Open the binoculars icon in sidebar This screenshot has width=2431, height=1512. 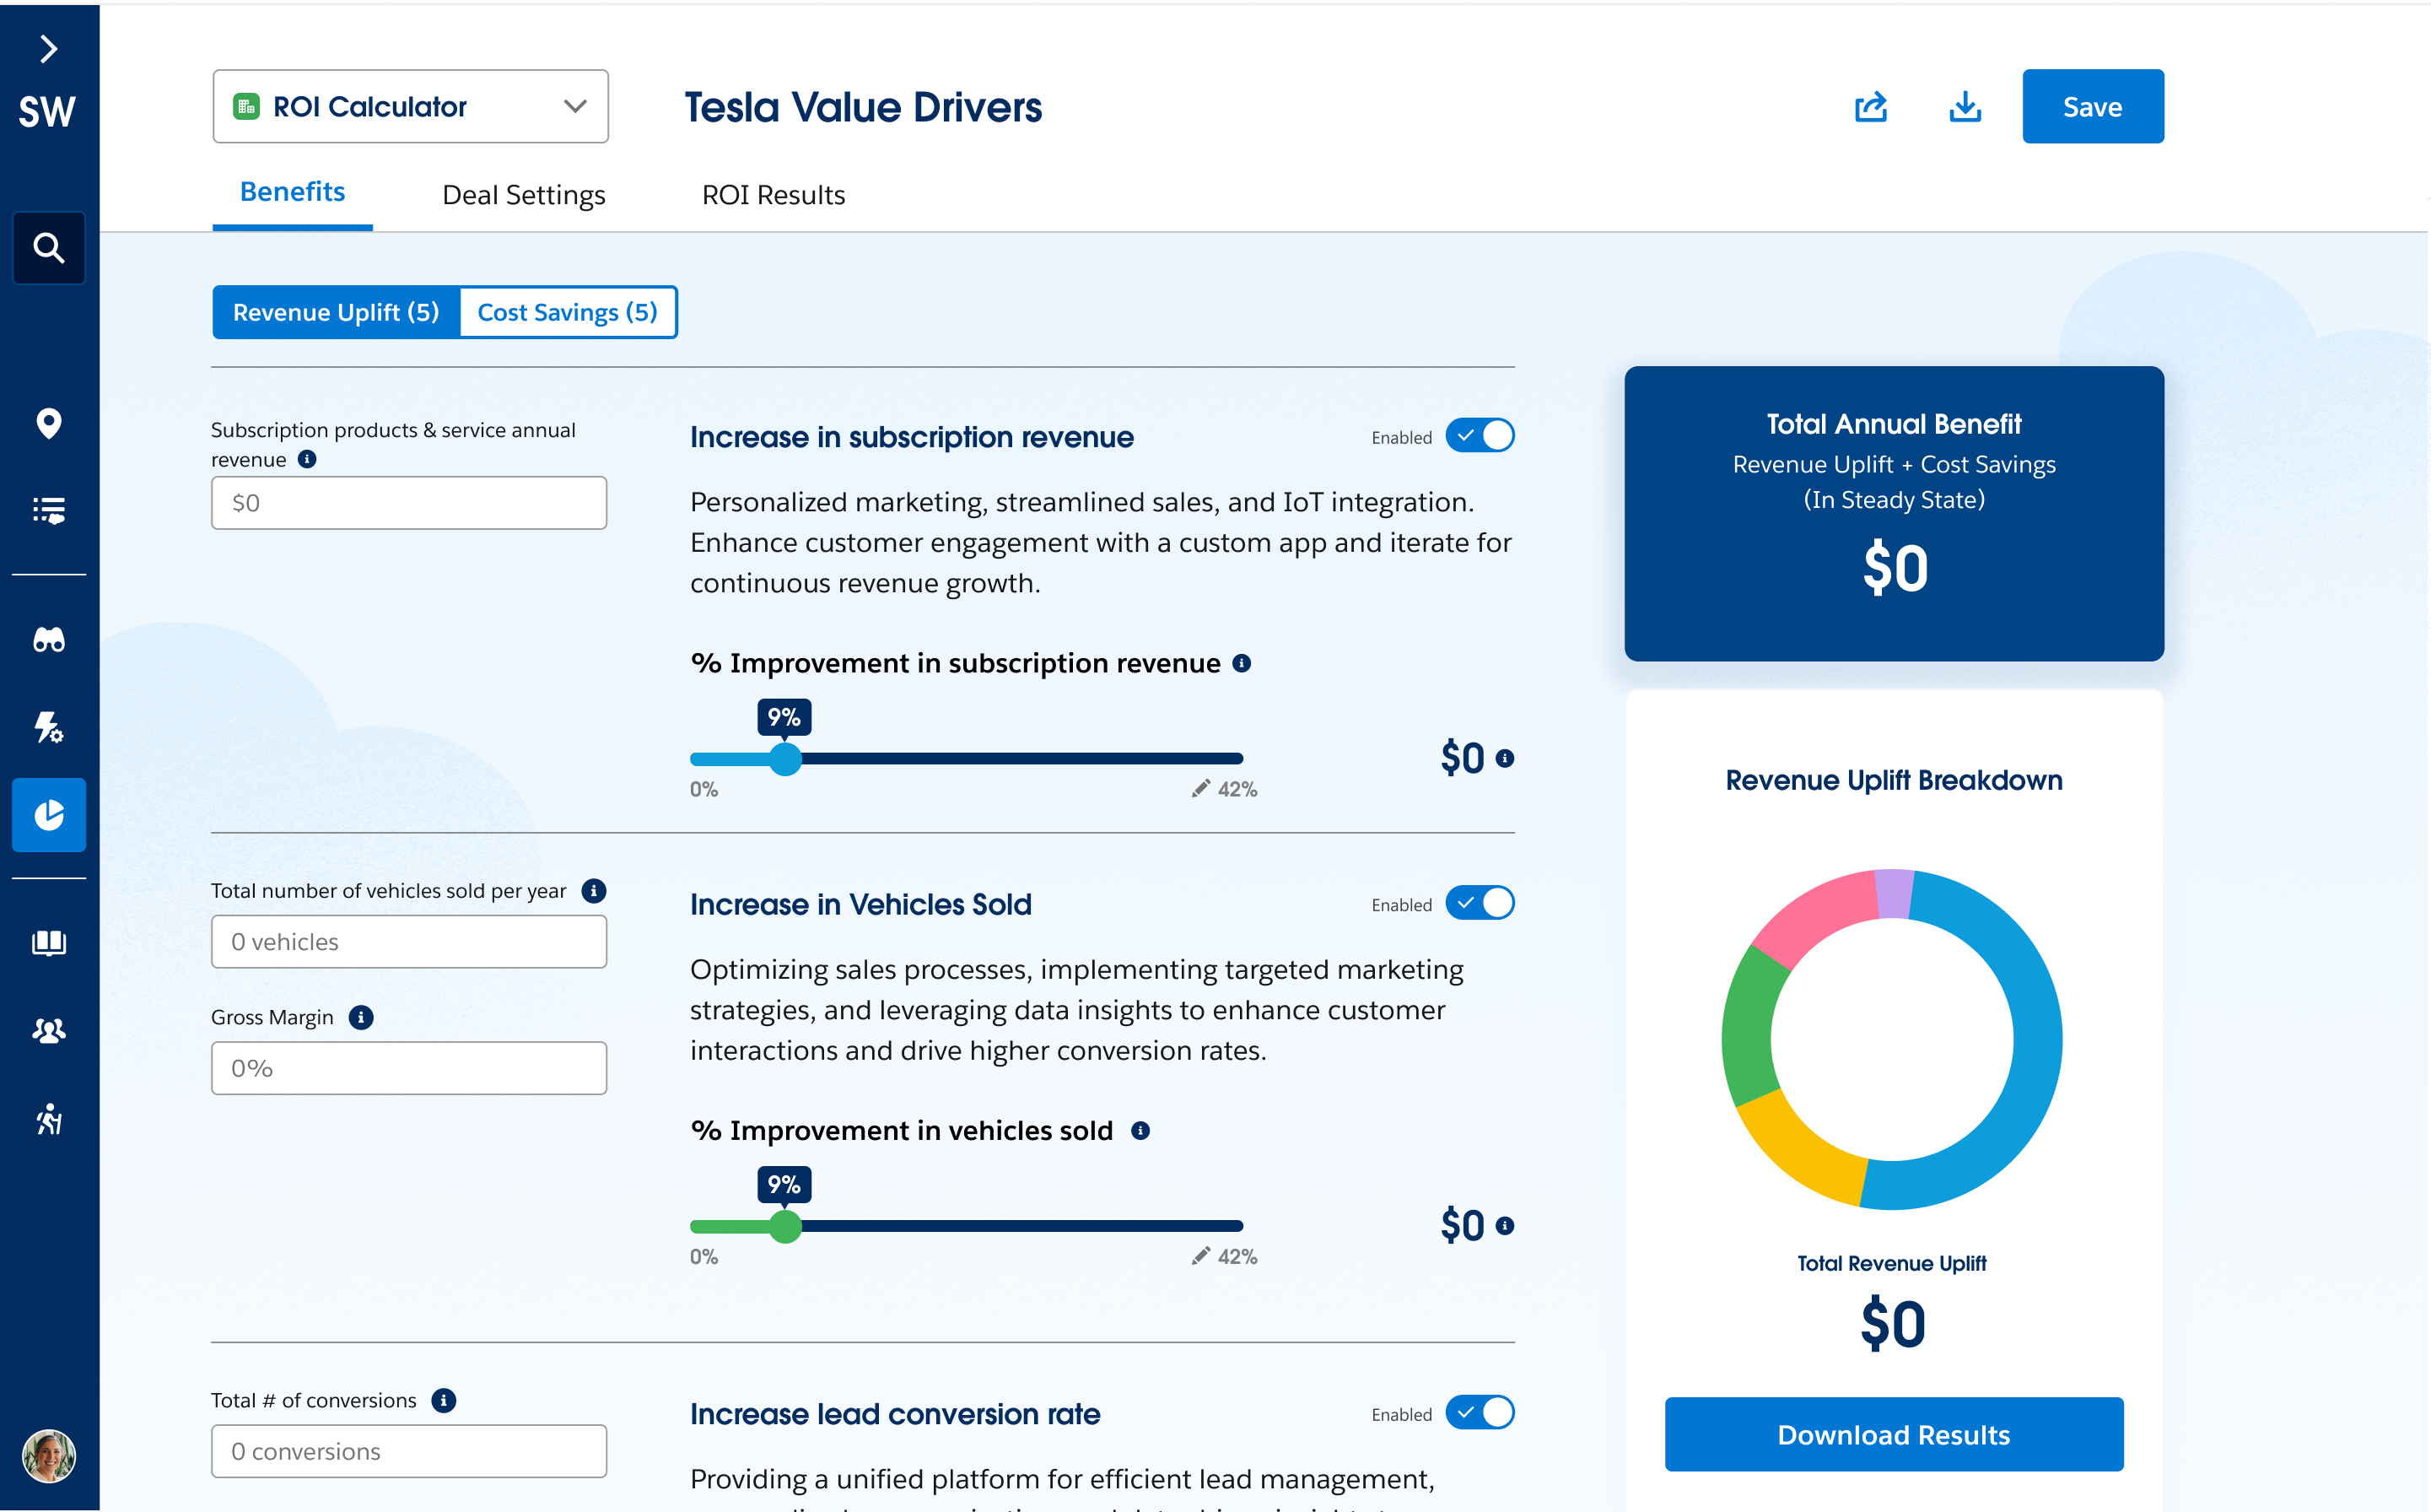49,639
